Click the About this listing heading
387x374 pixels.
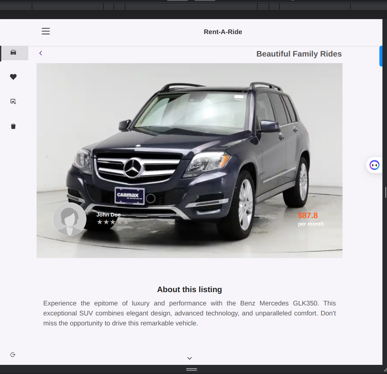click(190, 289)
